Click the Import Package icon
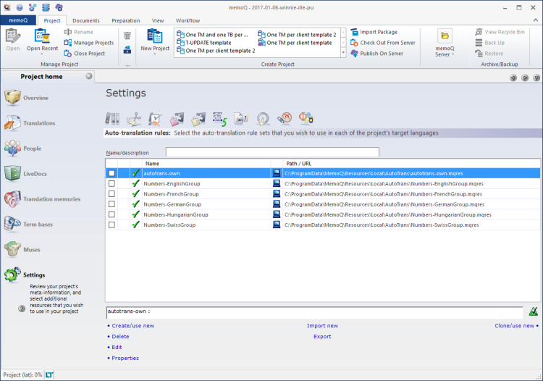This screenshot has height=381, width=543. 354,32
